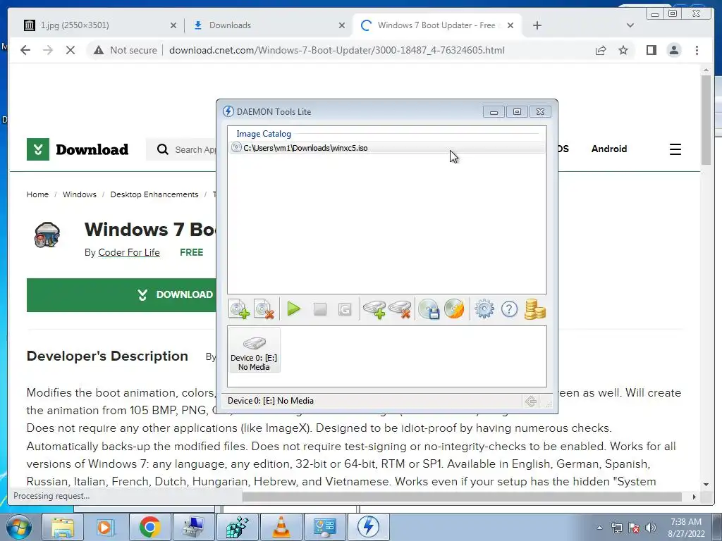Click the share page icon in Chrome
Image resolution: width=722 pixels, height=541 pixels.
pos(601,50)
